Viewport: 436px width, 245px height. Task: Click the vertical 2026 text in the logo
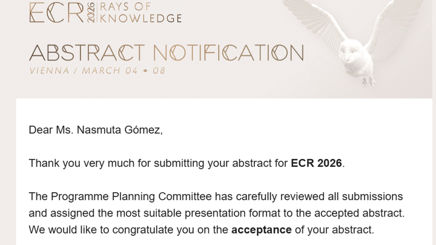point(91,13)
